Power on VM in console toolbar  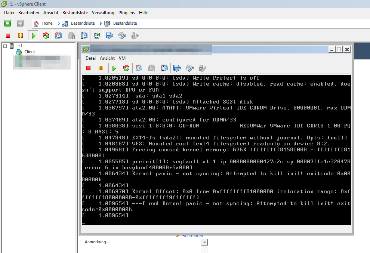(x=114, y=68)
